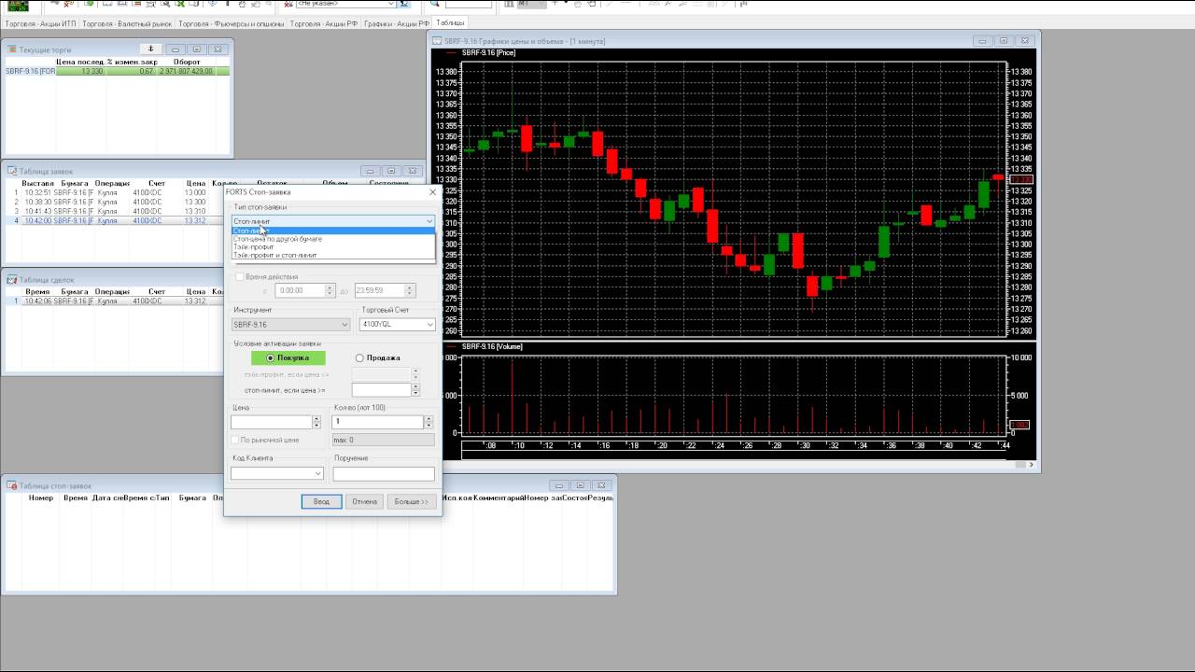Select the Покупка radio button

(288, 357)
